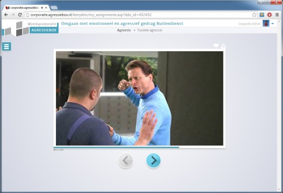Screen dimensions: 283x193
Task: Click the Agressiebox logo
Action: click(x=30, y=29)
